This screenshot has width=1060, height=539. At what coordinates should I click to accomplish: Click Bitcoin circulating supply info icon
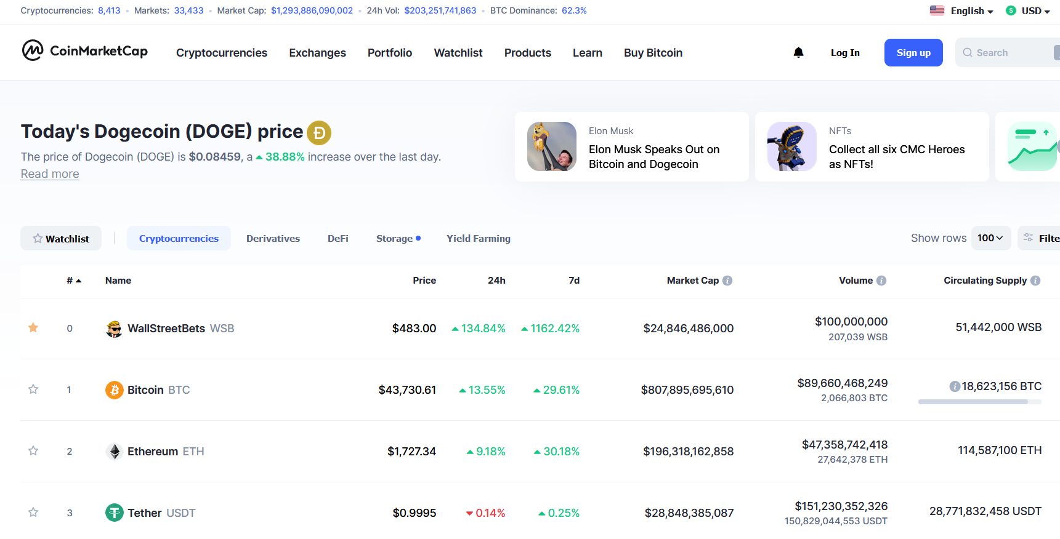[955, 386]
